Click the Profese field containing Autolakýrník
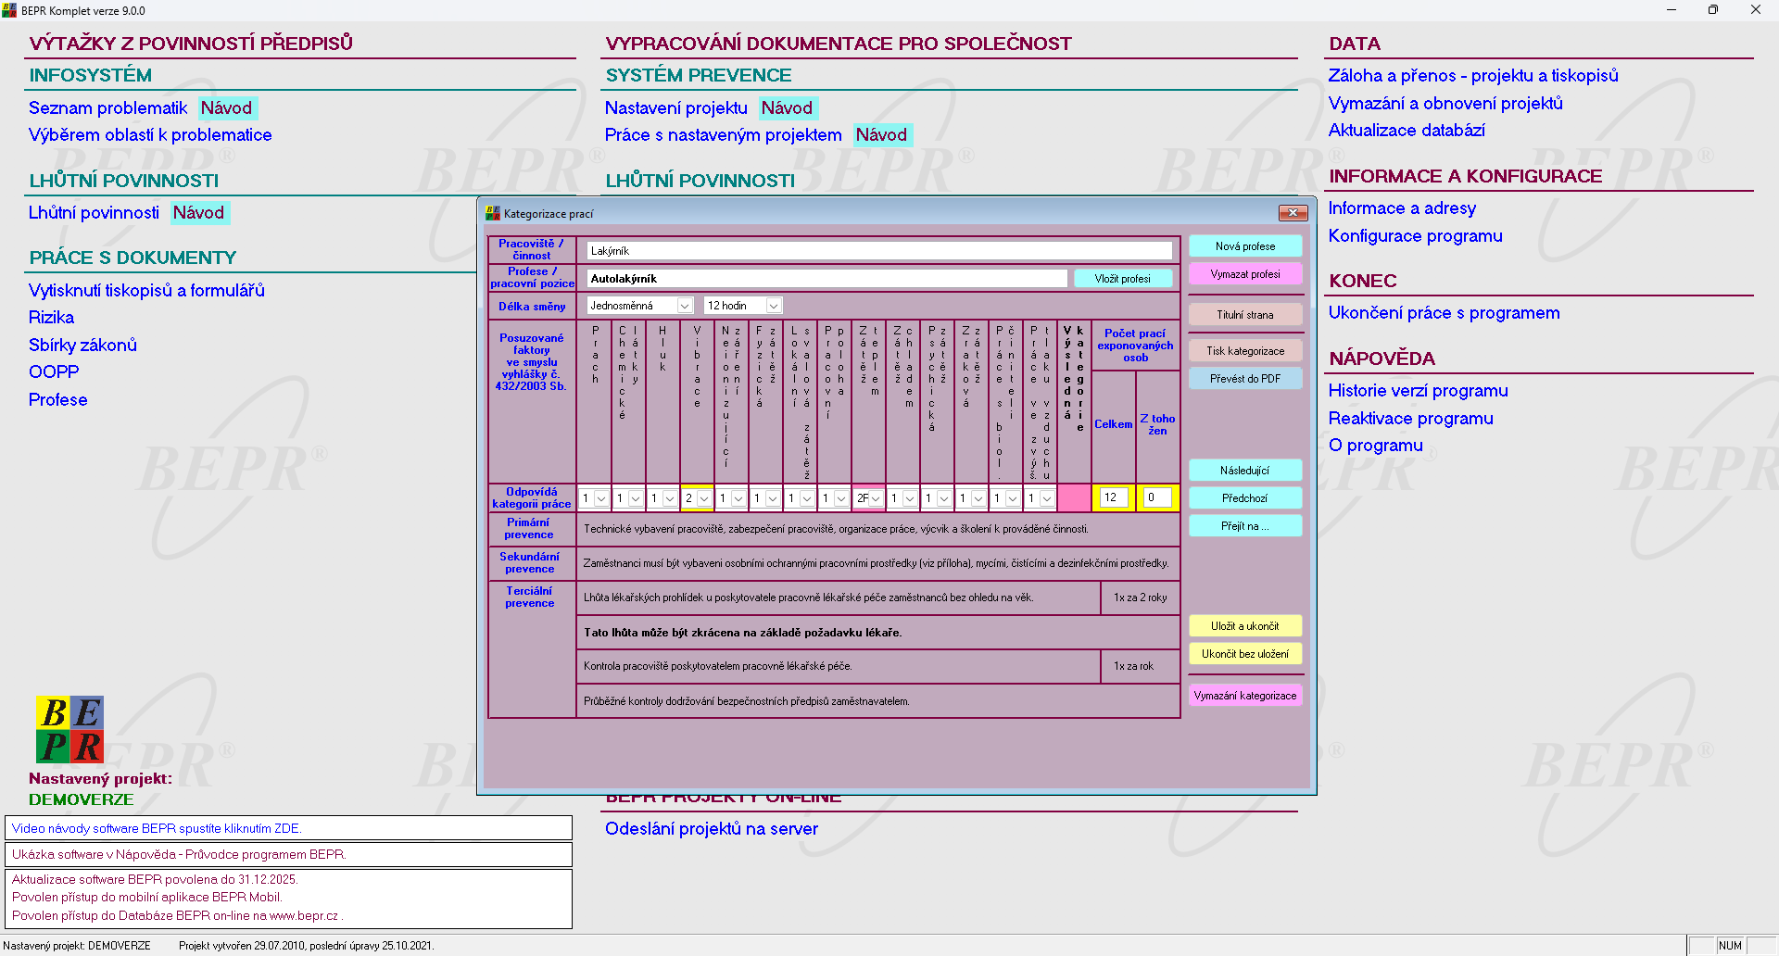 pyautogui.click(x=826, y=279)
